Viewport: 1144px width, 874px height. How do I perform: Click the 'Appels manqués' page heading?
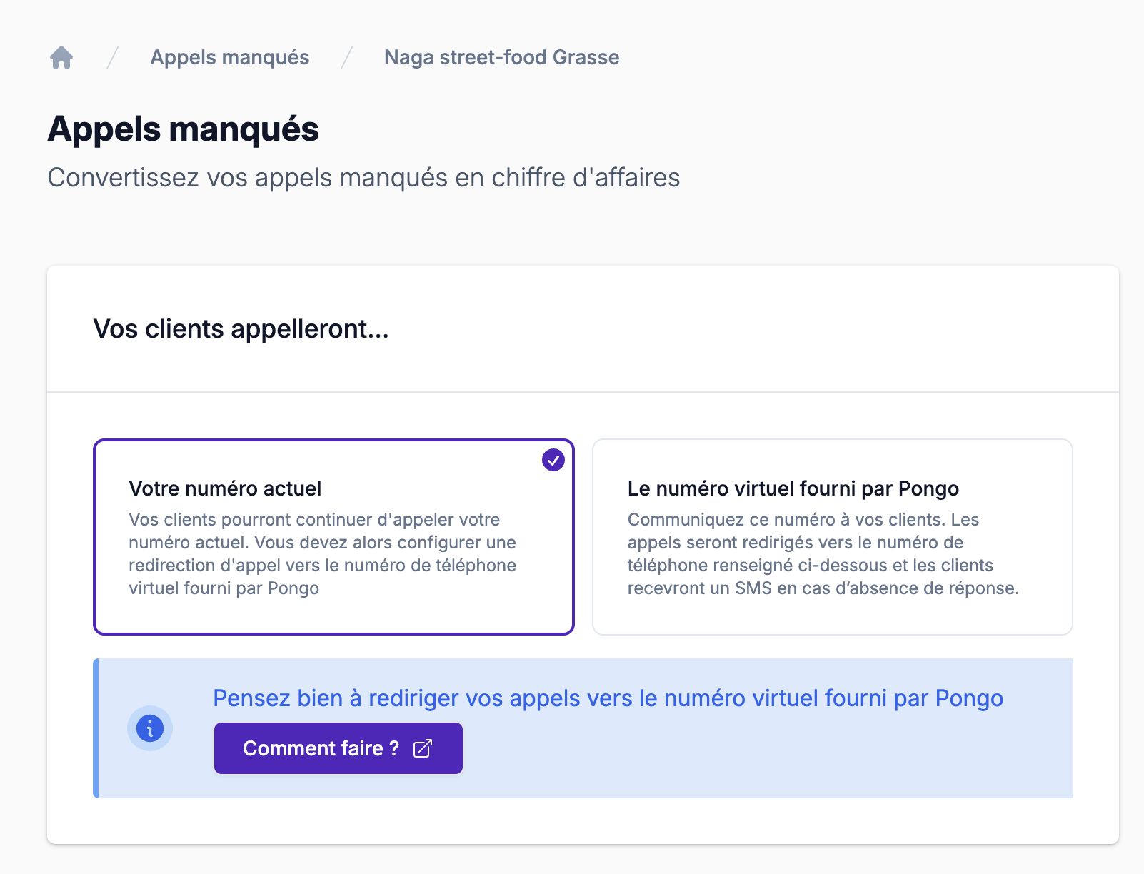[183, 129]
